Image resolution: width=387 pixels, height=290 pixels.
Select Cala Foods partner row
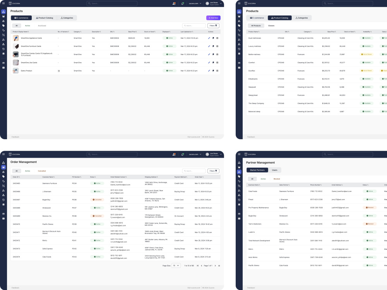tap(317, 191)
